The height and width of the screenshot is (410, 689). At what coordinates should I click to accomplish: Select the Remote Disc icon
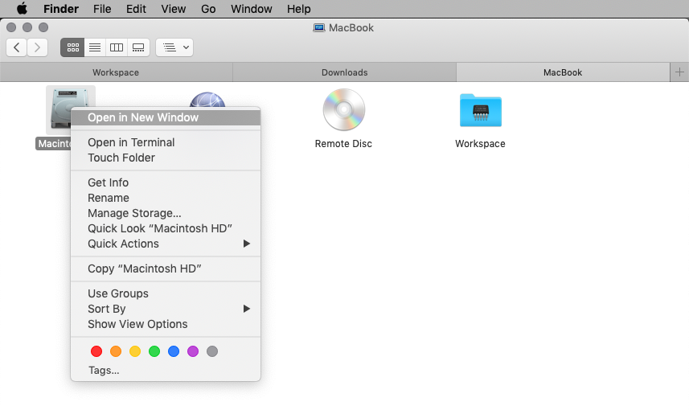[x=343, y=109]
